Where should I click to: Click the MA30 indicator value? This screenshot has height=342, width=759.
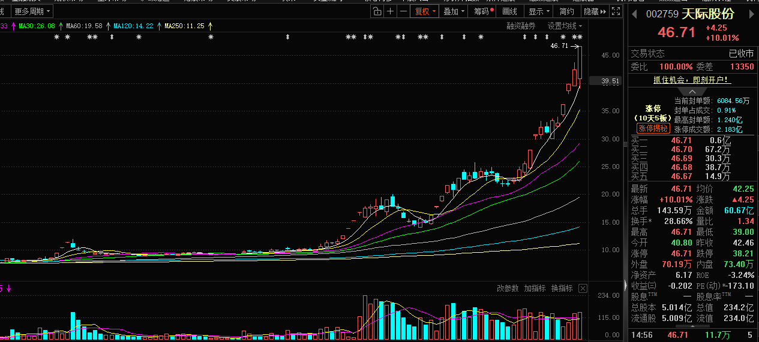point(37,26)
